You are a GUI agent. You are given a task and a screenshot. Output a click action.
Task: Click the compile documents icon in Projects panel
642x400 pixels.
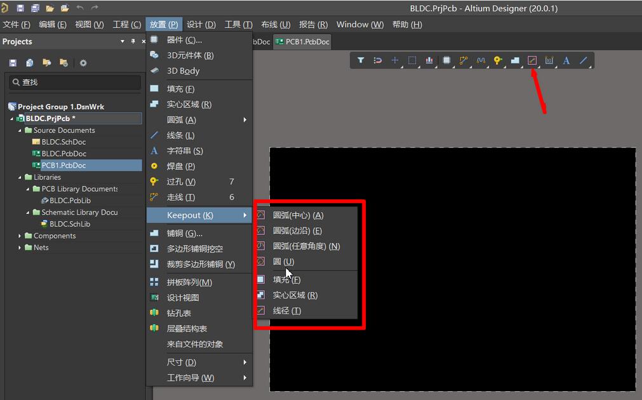tap(29, 63)
